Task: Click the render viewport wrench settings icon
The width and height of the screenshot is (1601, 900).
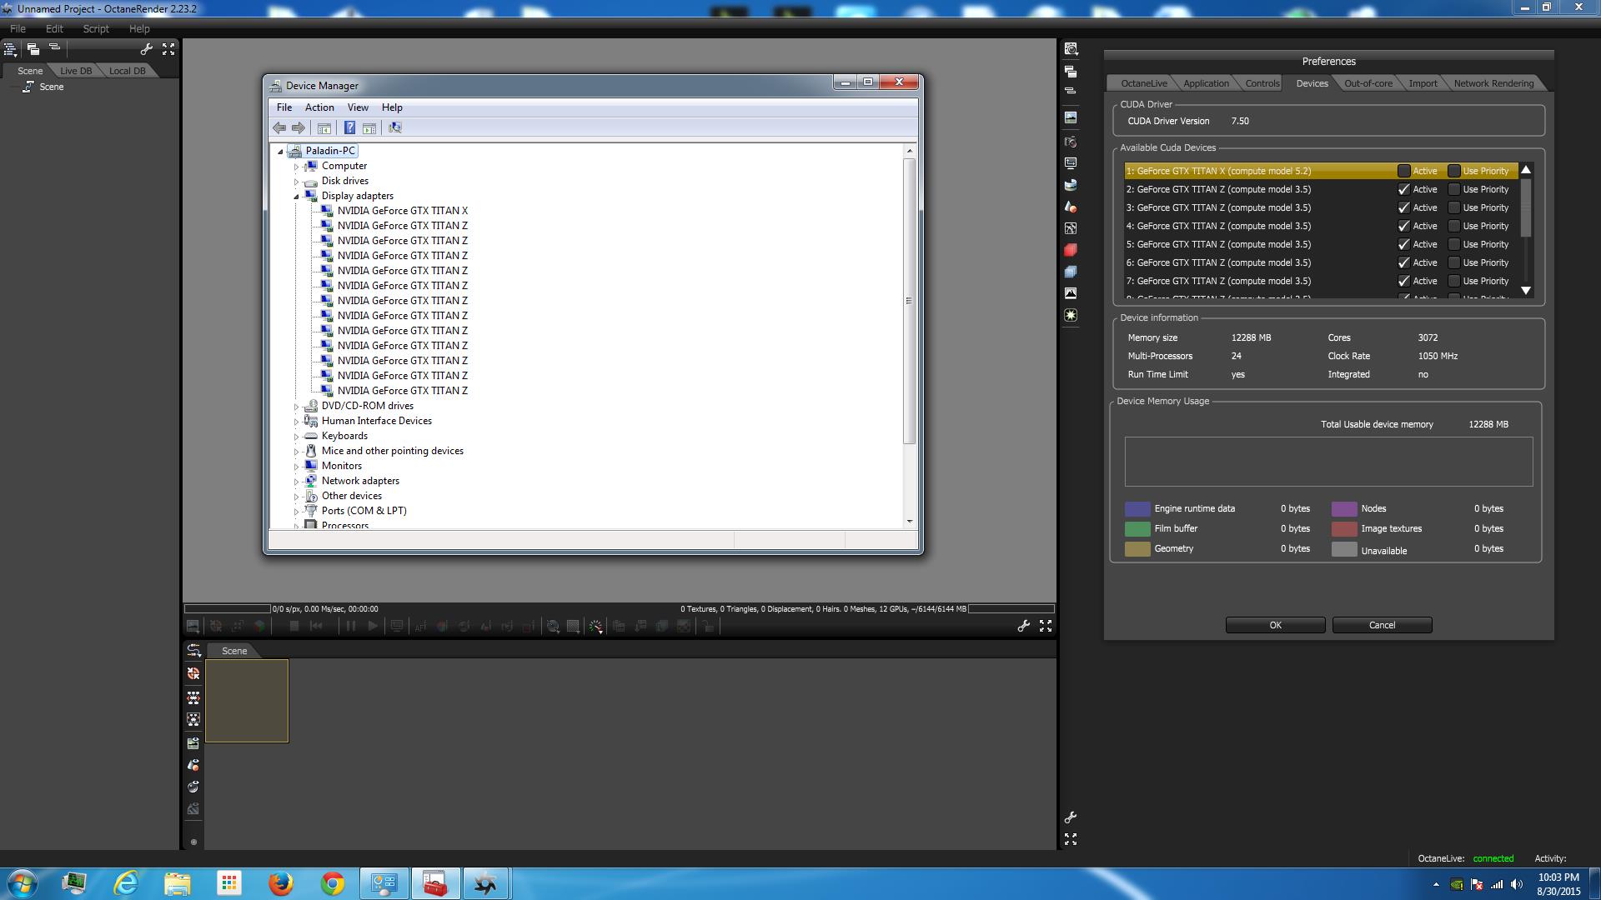Action: click(1023, 626)
